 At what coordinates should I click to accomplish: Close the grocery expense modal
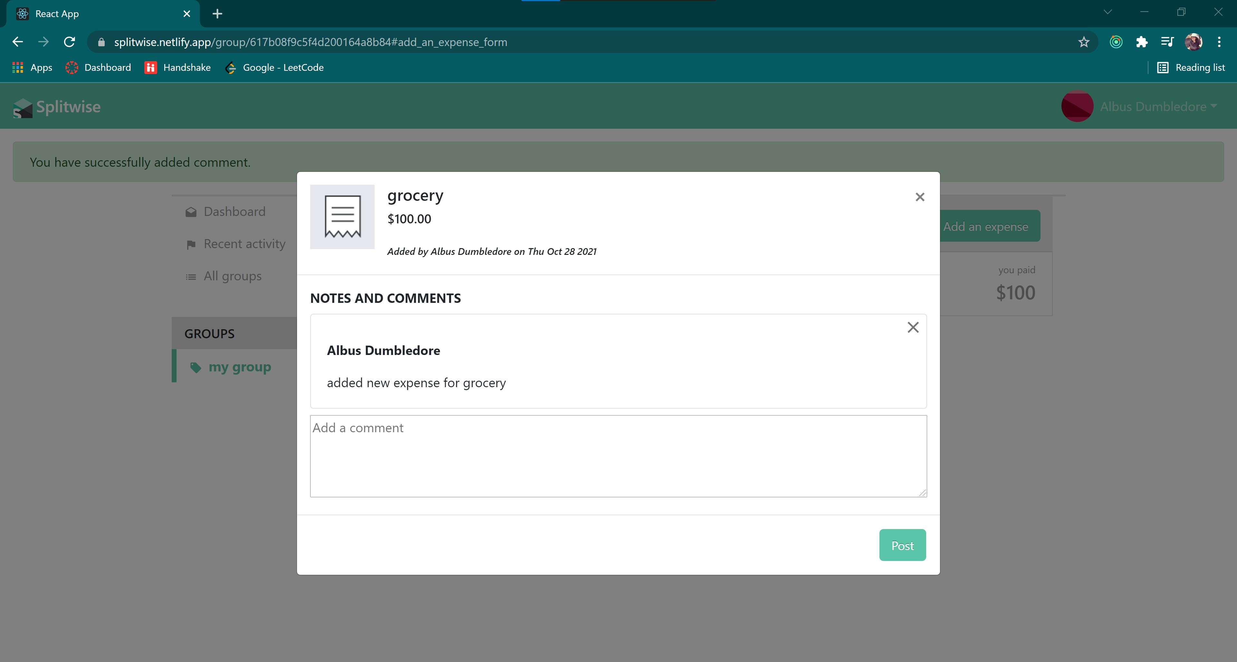click(920, 197)
